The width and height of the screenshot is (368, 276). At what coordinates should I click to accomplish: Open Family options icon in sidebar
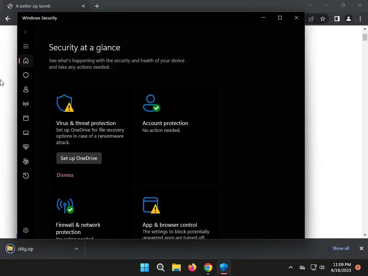coord(26,161)
